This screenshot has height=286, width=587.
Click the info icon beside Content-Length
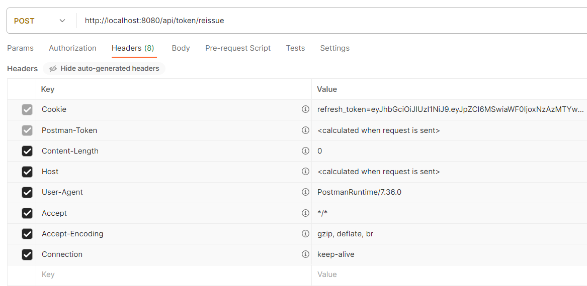(x=305, y=151)
